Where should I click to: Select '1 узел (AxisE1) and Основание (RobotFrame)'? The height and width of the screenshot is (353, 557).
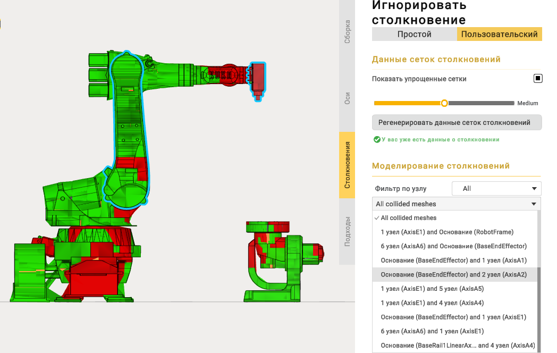click(447, 232)
